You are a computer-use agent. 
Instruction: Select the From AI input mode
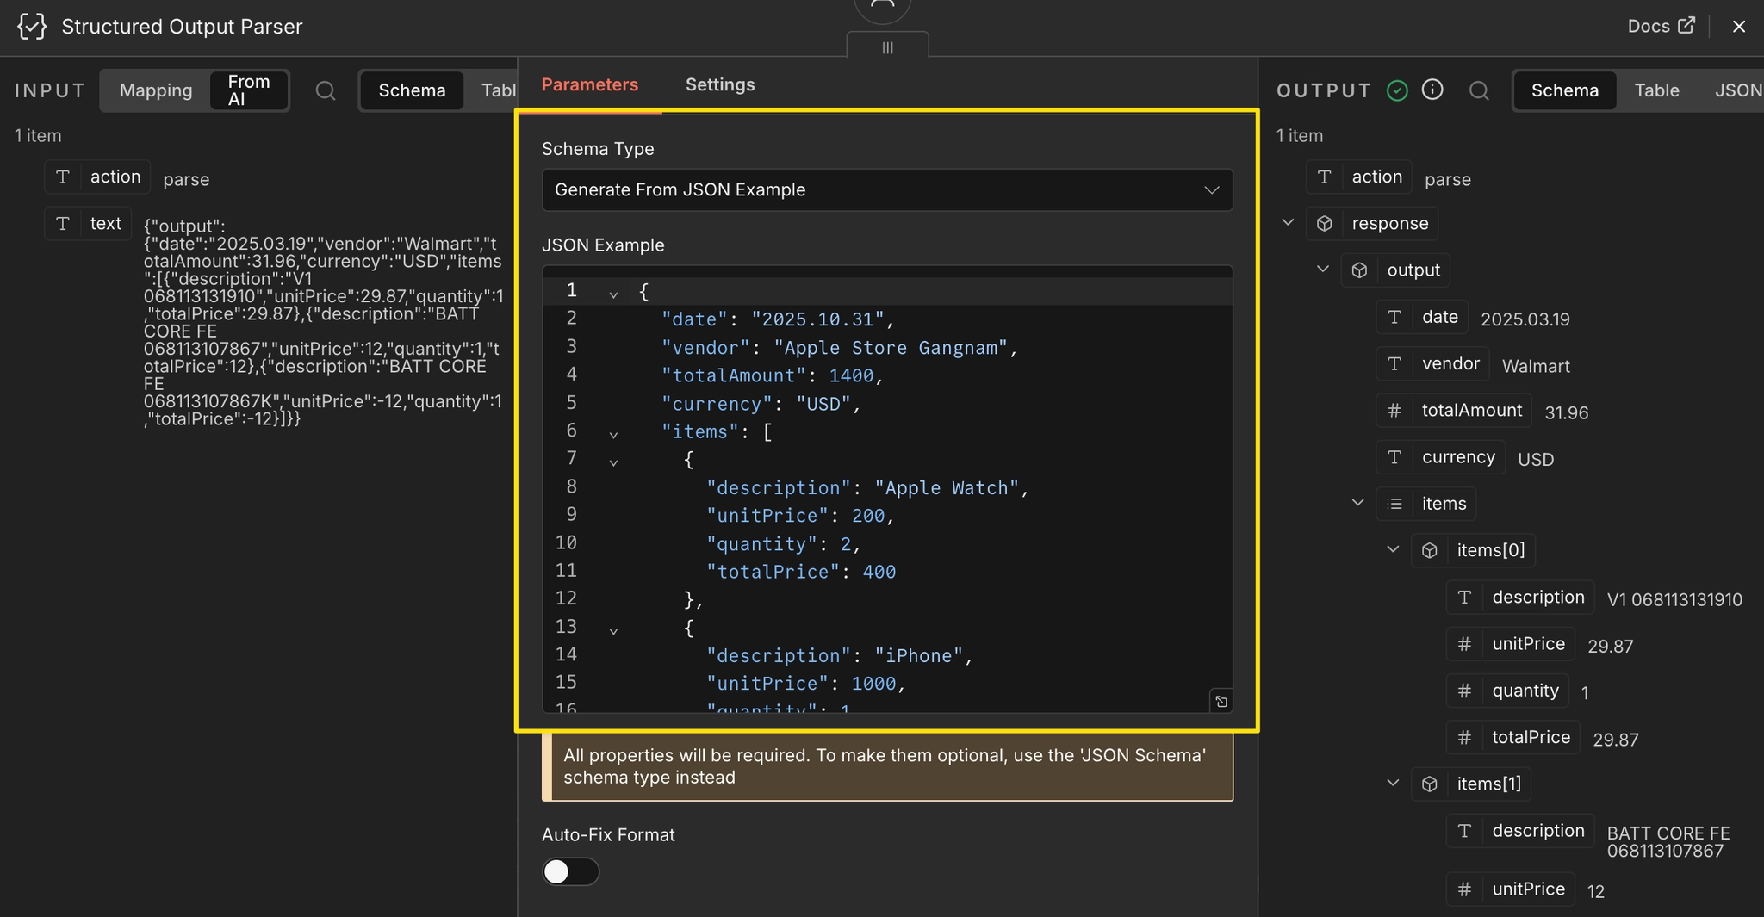tap(249, 90)
